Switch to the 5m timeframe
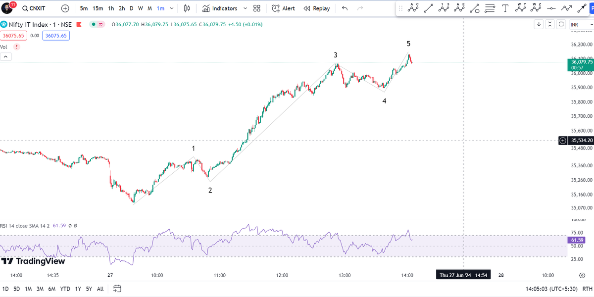Screen dimensions: 594x297 [84, 8]
